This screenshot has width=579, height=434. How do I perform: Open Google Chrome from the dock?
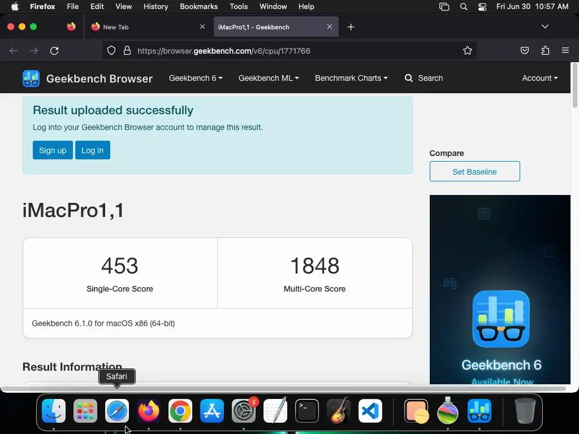(x=180, y=411)
